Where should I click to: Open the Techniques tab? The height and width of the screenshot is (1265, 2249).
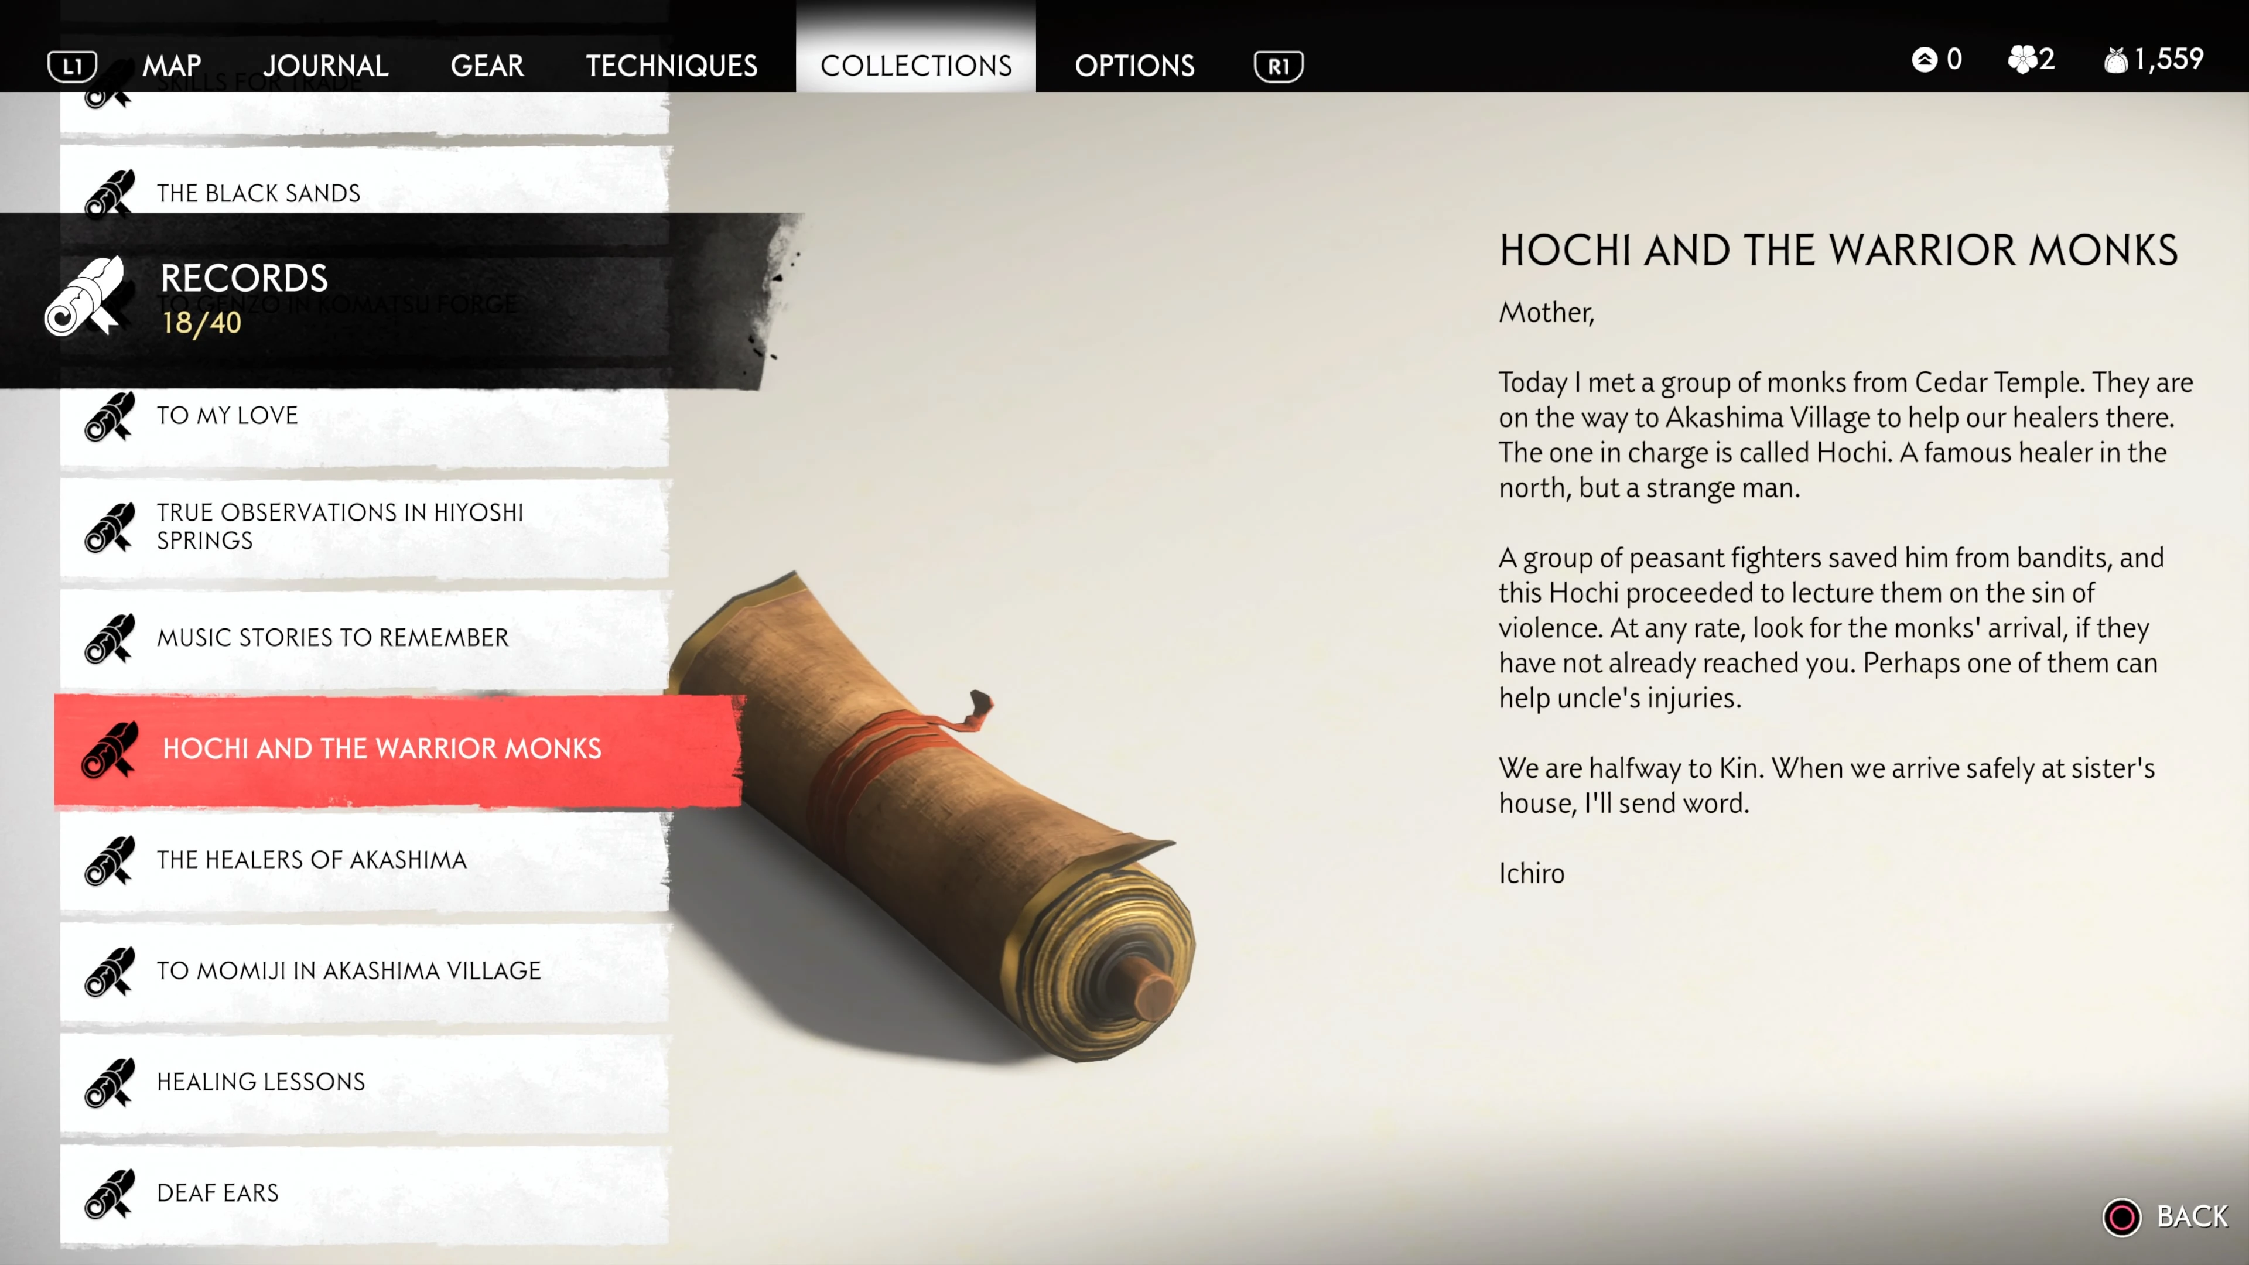tap(671, 66)
